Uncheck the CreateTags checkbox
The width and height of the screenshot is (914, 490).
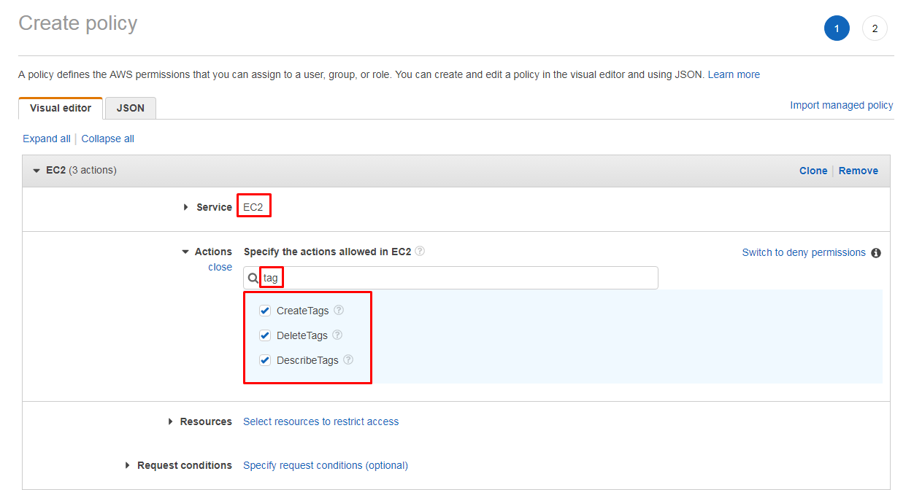265,311
